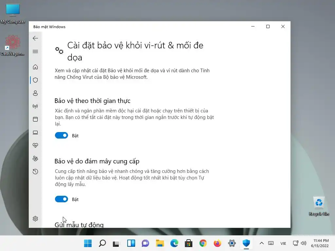This screenshot has width=335, height=251.
Task: Click Bảo vệ theo thời gian thực heading
Action: point(92,101)
